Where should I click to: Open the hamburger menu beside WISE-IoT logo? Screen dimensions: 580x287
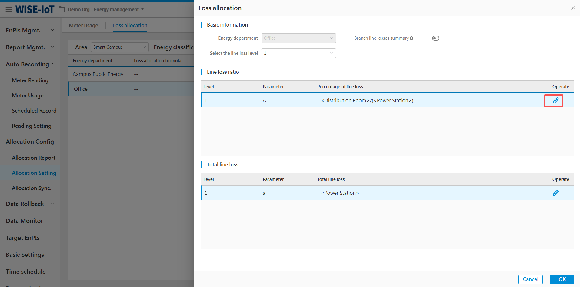[x=9, y=9]
